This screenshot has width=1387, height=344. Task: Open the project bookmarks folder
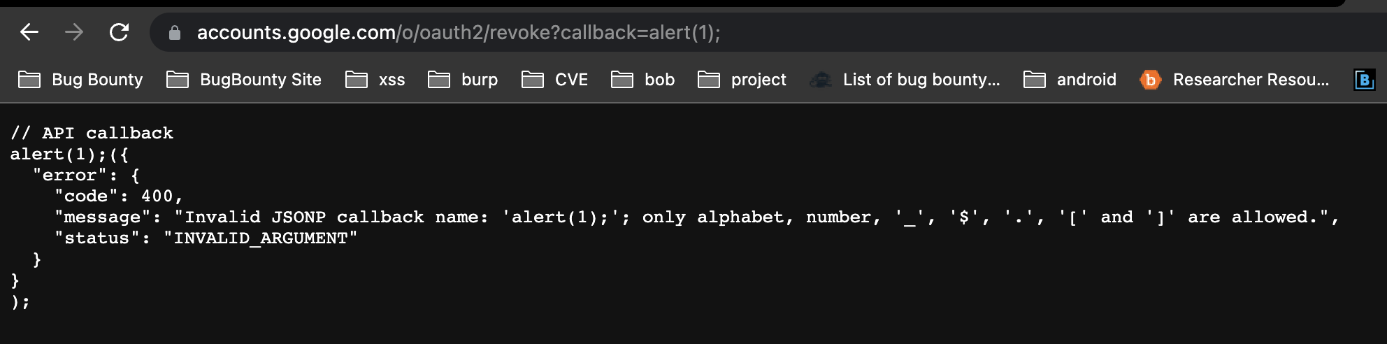point(742,80)
